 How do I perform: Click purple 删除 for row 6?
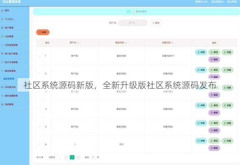click(x=214, y=148)
